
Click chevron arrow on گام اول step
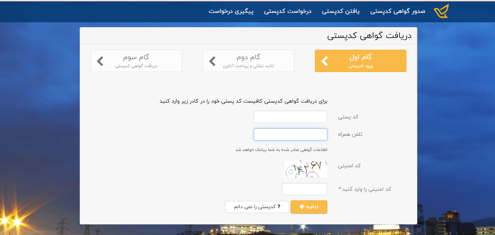325,61
